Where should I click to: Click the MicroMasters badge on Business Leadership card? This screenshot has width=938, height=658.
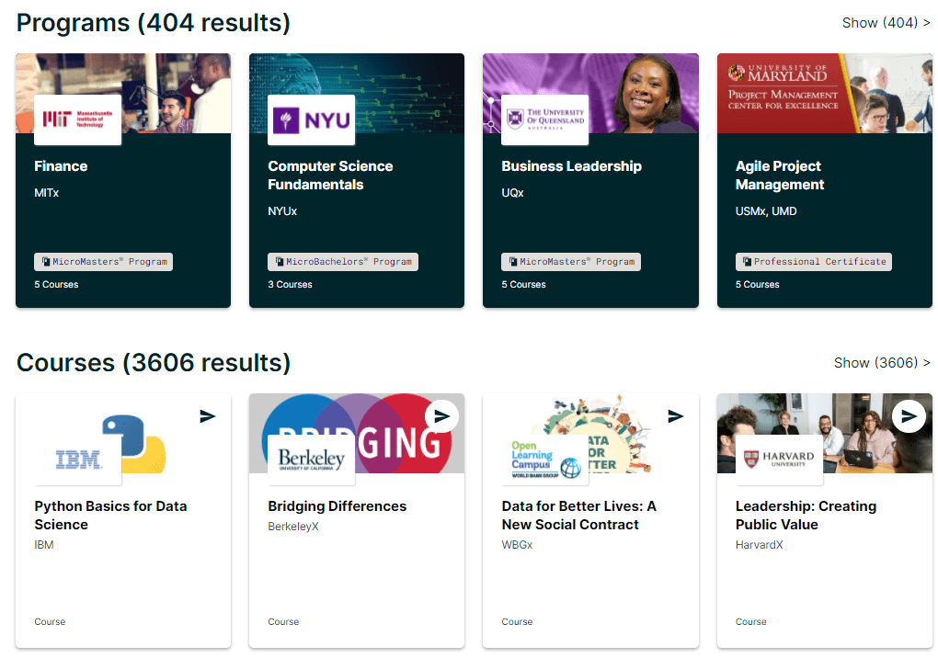coord(571,262)
